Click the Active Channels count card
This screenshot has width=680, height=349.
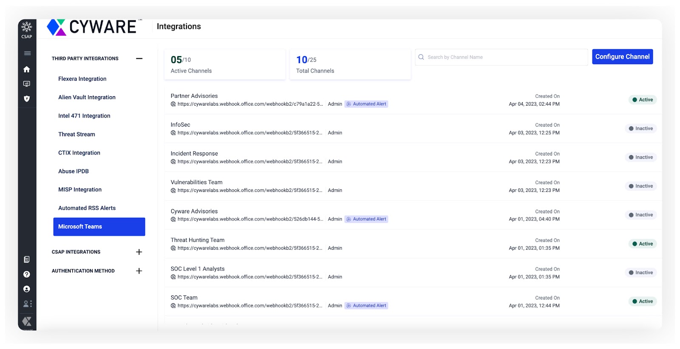coord(225,64)
